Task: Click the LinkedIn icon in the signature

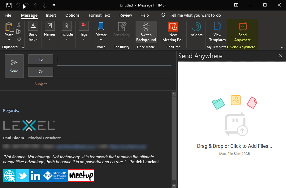Action: pyautogui.click(x=35, y=176)
